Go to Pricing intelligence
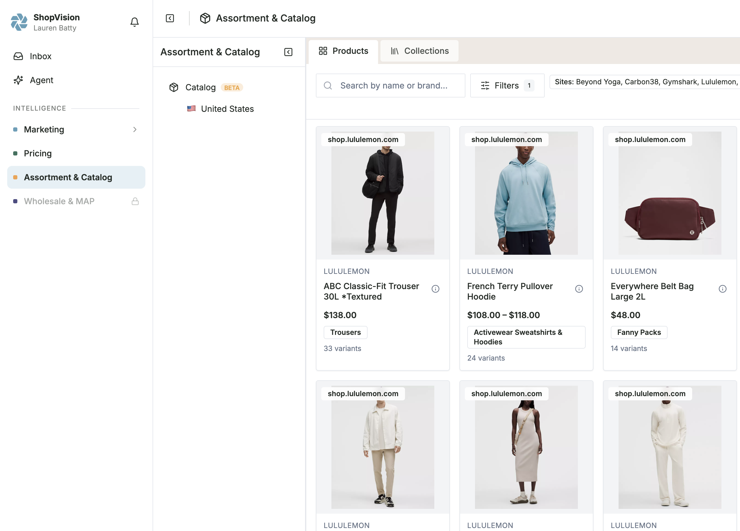The width and height of the screenshot is (740, 531). (x=76, y=153)
